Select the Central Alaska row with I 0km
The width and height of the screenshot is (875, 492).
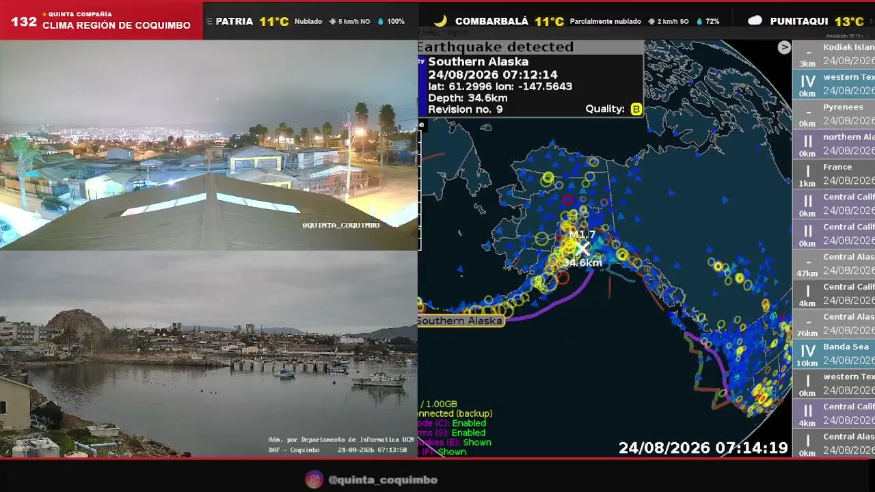pos(834,444)
